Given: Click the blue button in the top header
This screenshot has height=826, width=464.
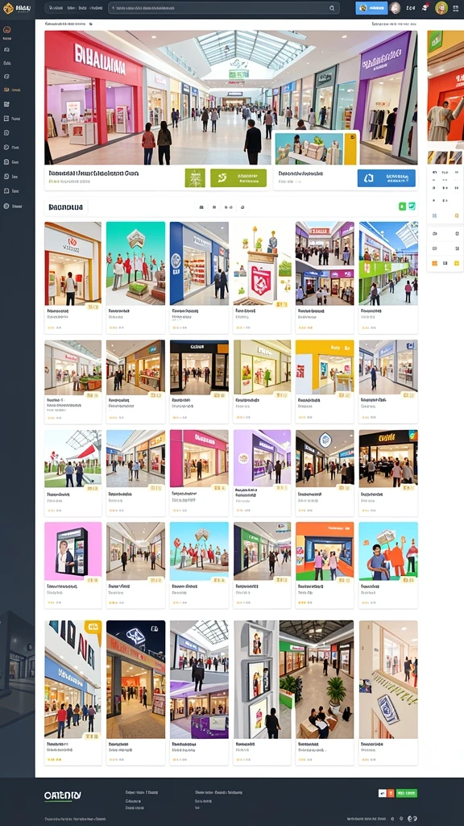Looking at the screenshot, I should [371, 8].
